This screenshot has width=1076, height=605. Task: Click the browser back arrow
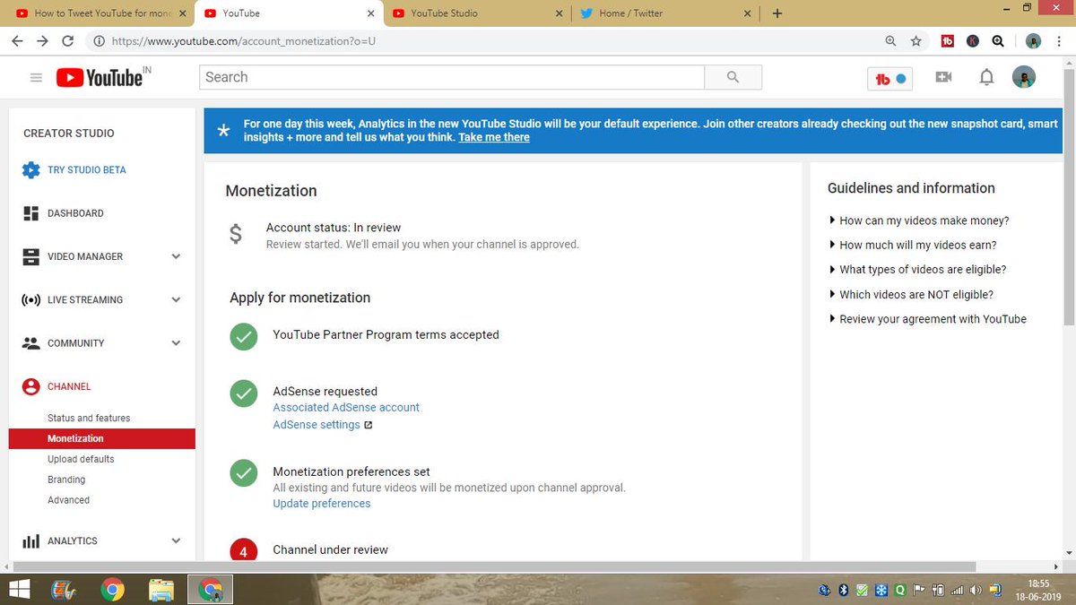(17, 41)
